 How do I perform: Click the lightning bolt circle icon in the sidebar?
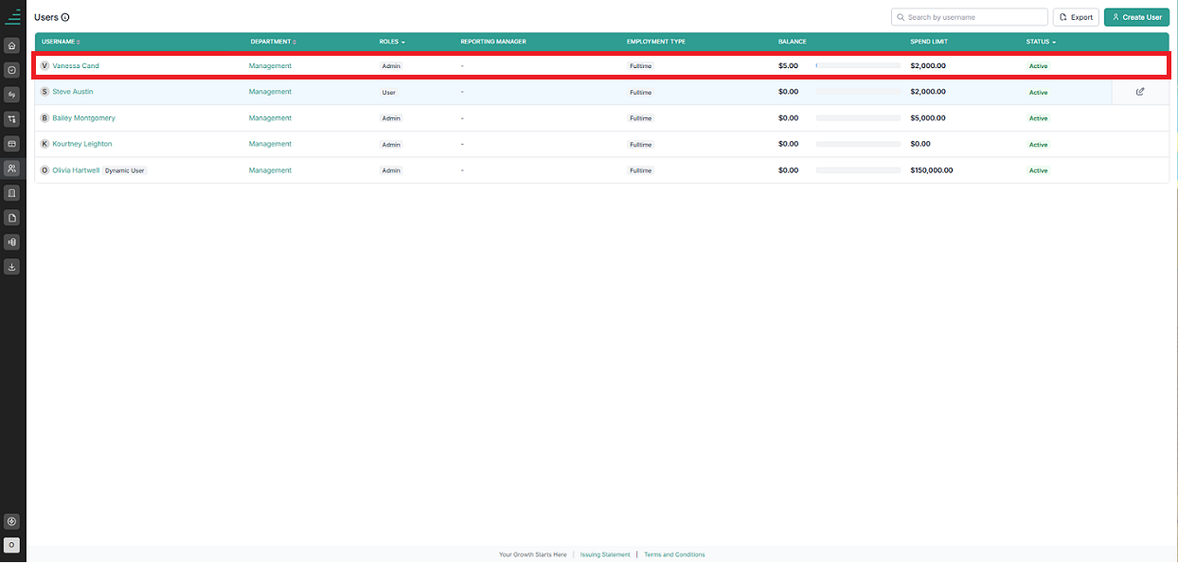(11, 521)
